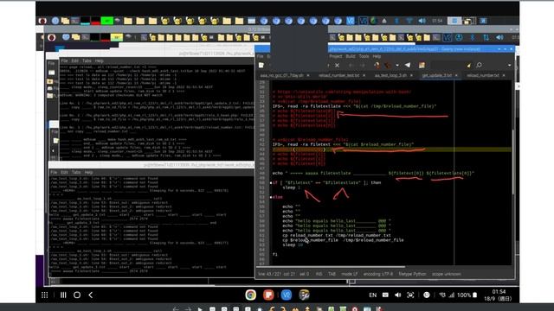Click 'scope unknown' in status bar

(x=447, y=274)
